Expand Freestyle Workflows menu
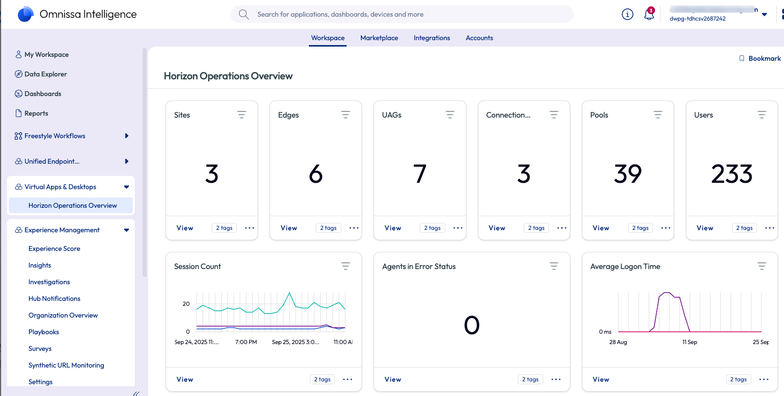Viewport: 784px width, 396px height. coord(126,136)
